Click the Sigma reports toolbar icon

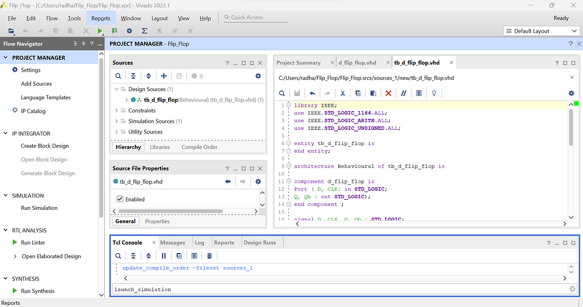[x=144, y=31]
